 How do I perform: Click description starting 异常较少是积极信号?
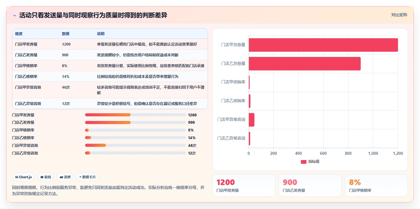pyautogui.click(x=147, y=104)
